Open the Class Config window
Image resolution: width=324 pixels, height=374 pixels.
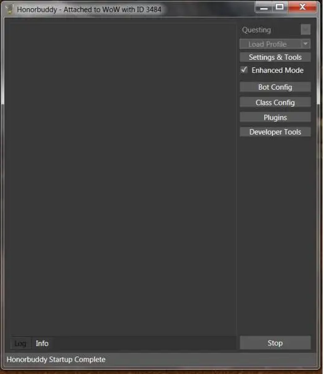point(275,102)
